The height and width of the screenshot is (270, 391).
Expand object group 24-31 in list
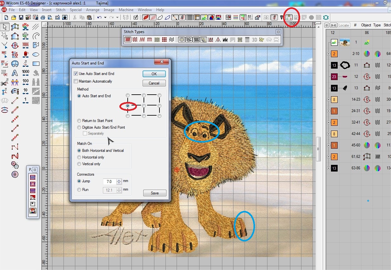328,111
